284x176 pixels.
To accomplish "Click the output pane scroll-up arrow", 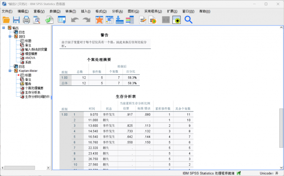I will pos(281,28).
